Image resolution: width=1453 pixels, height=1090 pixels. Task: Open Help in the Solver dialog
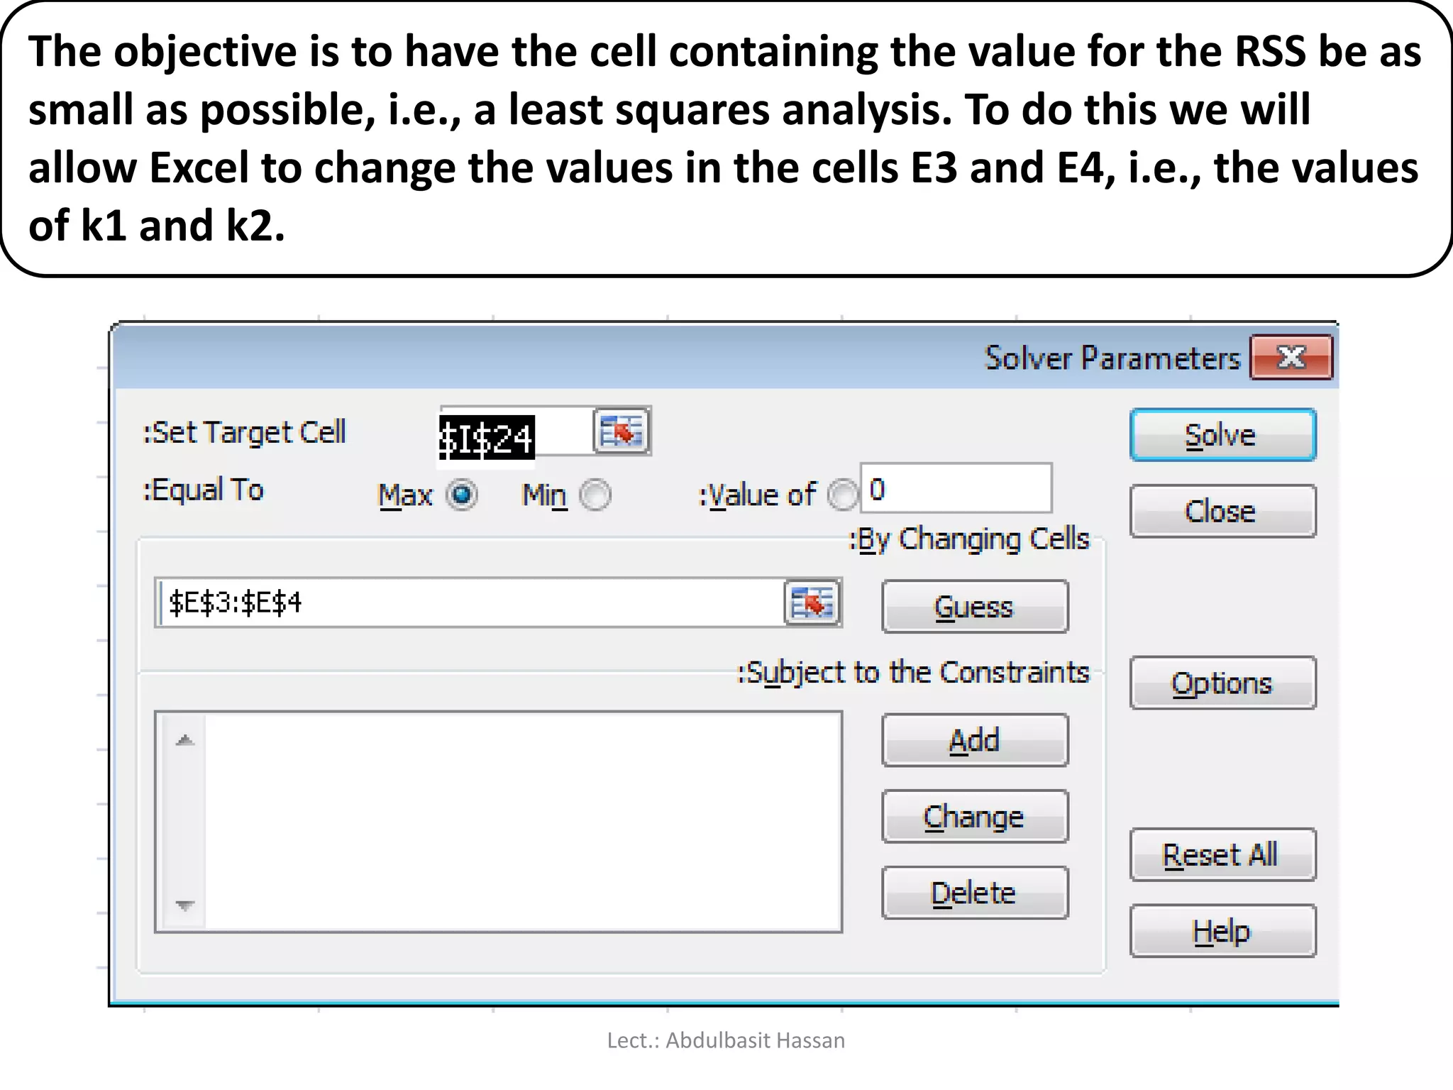point(1222,931)
